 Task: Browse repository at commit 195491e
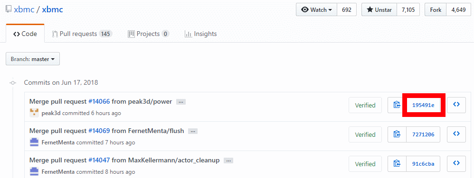coord(456,105)
